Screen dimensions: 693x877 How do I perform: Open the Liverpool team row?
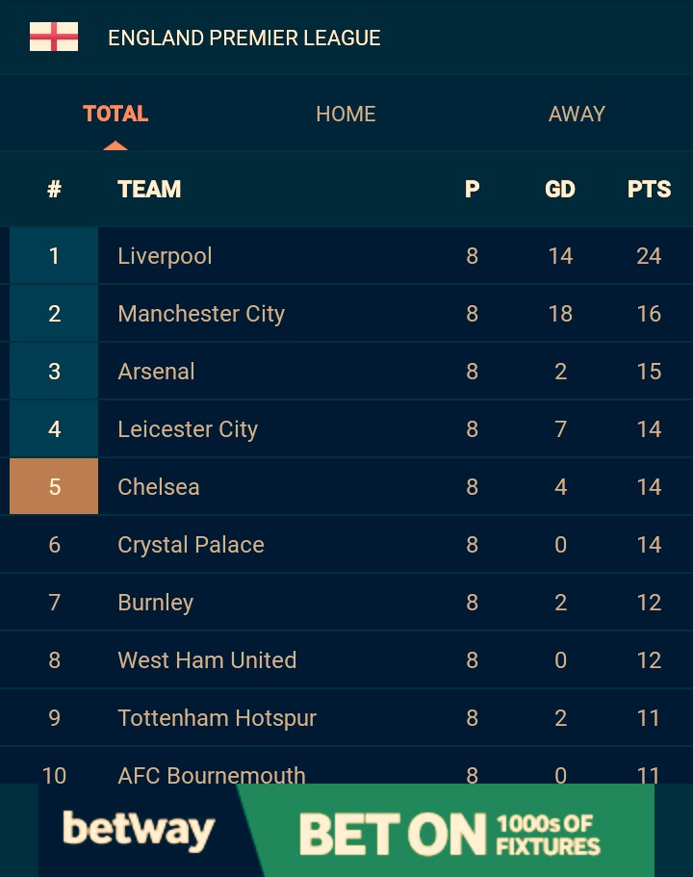(x=165, y=256)
